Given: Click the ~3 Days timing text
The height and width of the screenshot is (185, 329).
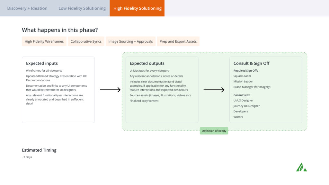Looking at the screenshot, I should coord(27,157).
